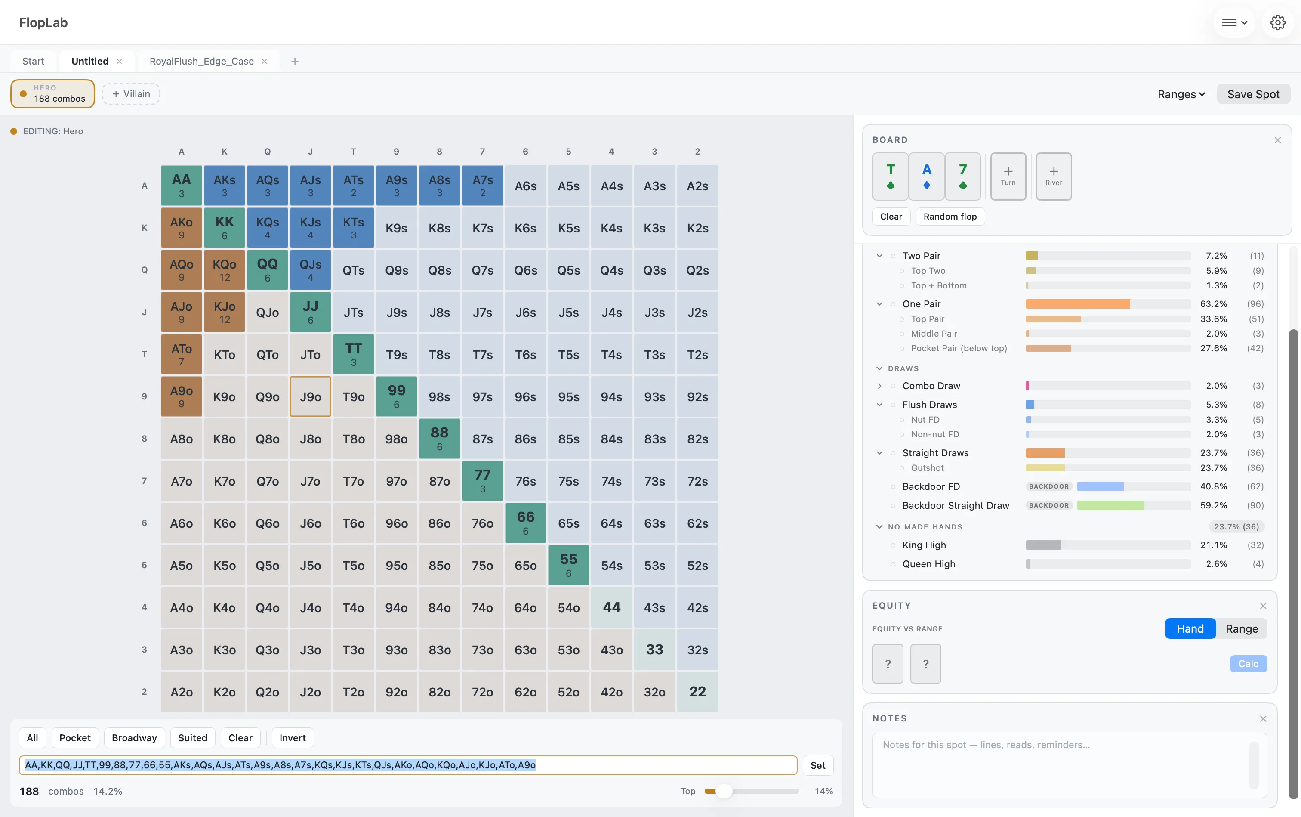Collapse the Straight Draws category
1301x817 pixels.
879,453
